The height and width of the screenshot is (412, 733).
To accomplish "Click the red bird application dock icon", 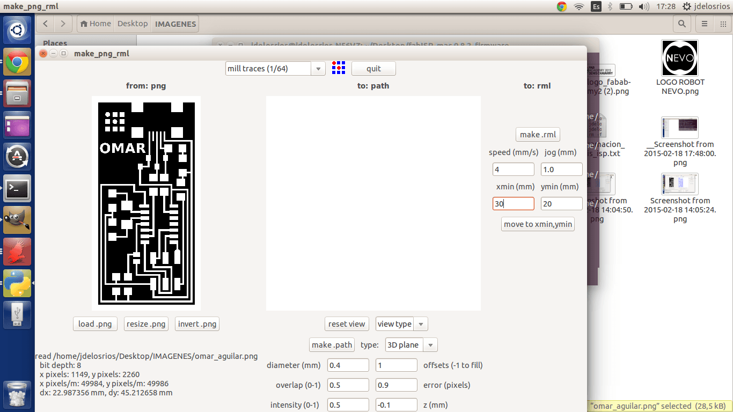I will pyautogui.click(x=17, y=252).
